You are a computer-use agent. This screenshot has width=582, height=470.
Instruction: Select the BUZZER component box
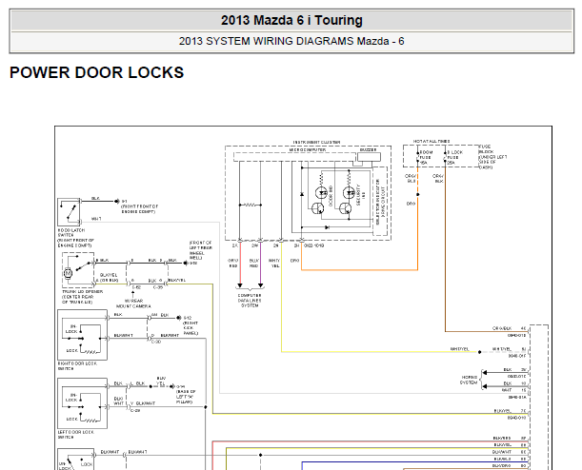click(369, 157)
